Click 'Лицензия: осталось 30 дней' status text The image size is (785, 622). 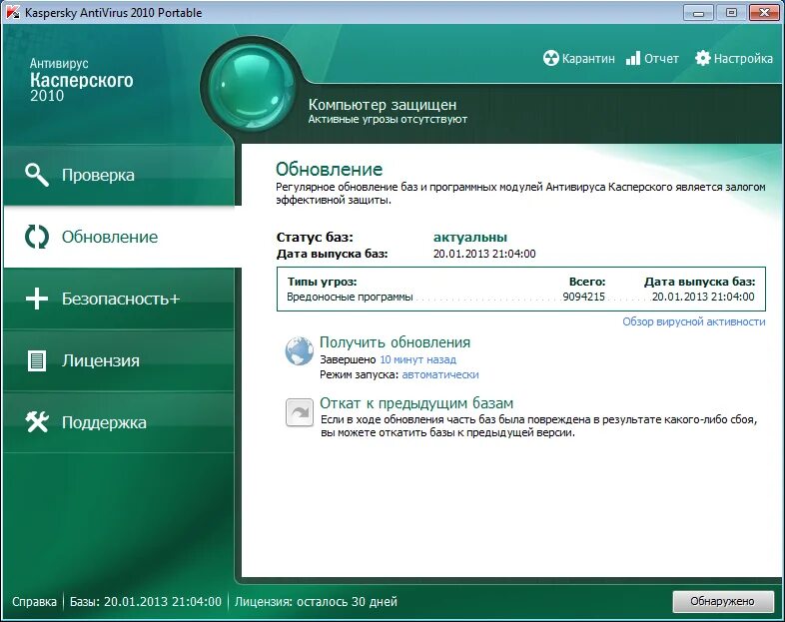(x=316, y=601)
